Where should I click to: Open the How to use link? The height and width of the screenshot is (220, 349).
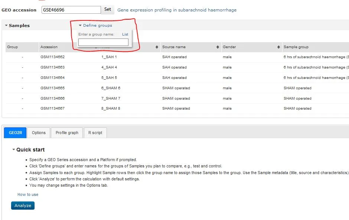click(x=28, y=194)
